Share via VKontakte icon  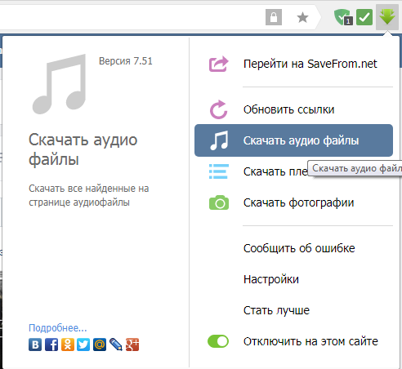[35, 345]
